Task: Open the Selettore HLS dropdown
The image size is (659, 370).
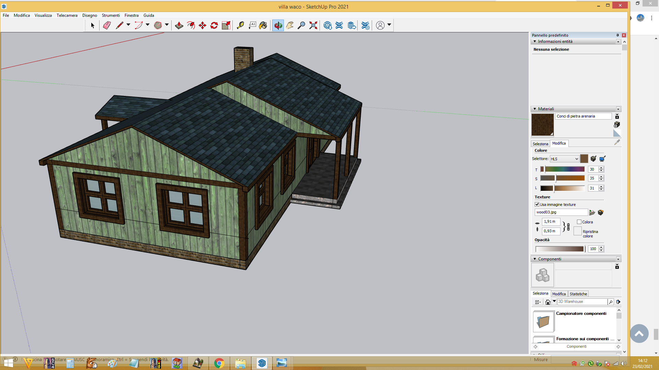Action: [x=565, y=159]
